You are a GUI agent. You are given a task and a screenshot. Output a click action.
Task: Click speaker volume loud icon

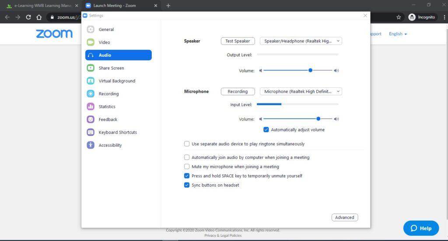[x=336, y=70]
